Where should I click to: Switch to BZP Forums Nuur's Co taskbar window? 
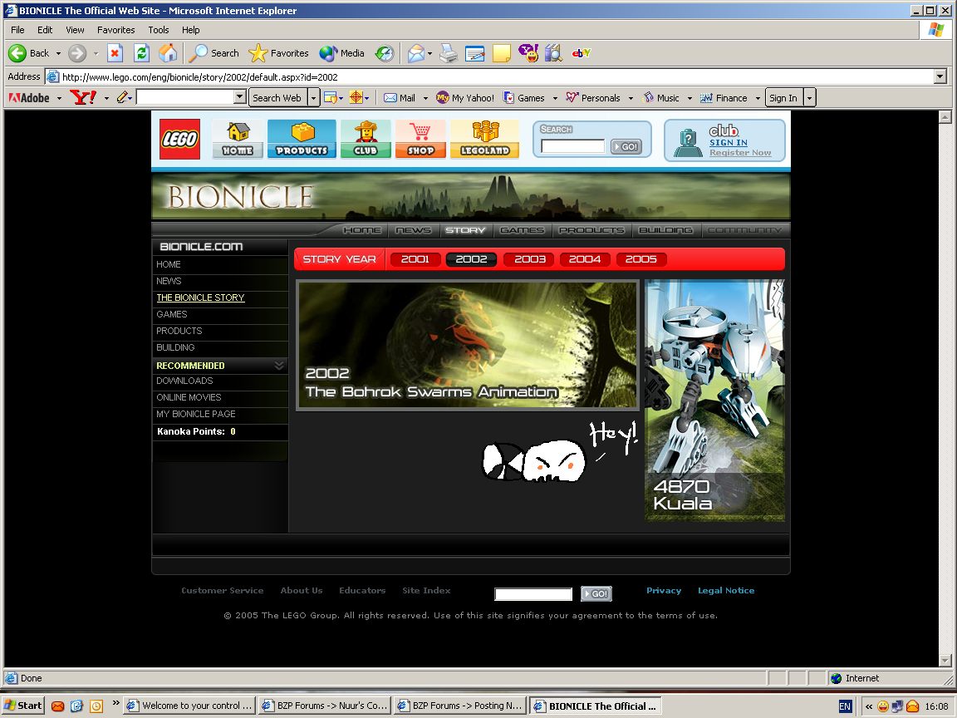tap(325, 706)
